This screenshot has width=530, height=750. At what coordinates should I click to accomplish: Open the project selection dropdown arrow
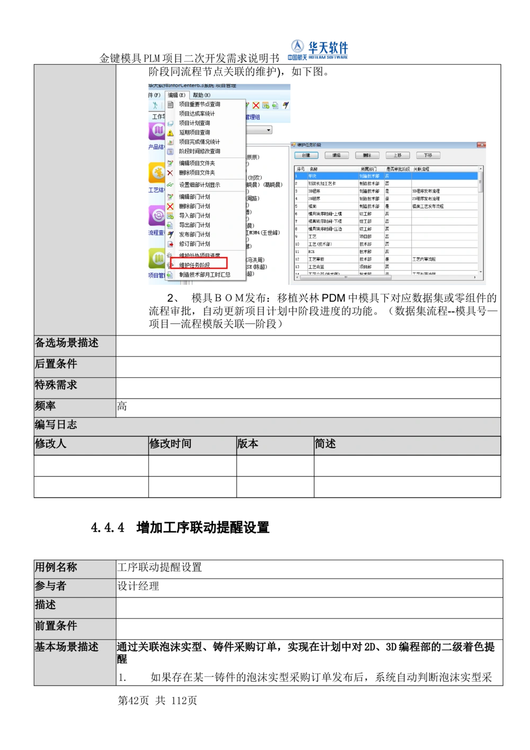(269, 130)
